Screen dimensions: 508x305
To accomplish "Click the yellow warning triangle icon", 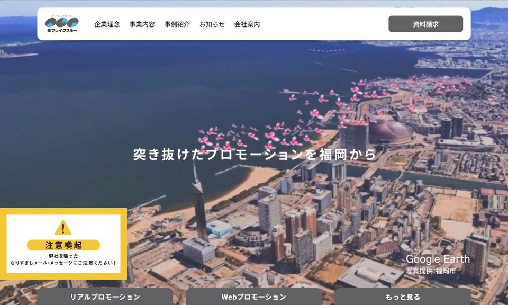I will [63, 228].
